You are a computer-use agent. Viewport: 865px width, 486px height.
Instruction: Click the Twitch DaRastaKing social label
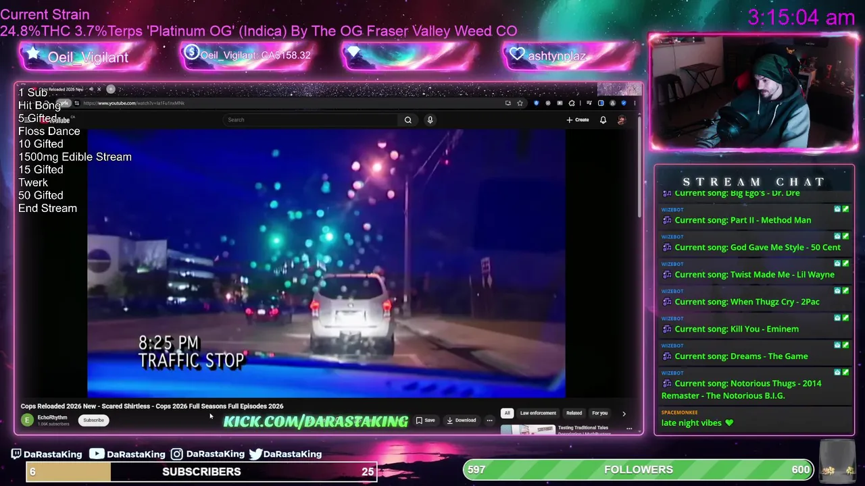(x=47, y=454)
